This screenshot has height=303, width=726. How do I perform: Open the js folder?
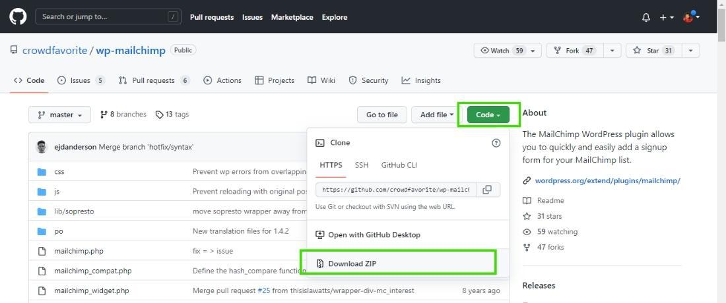57,192
